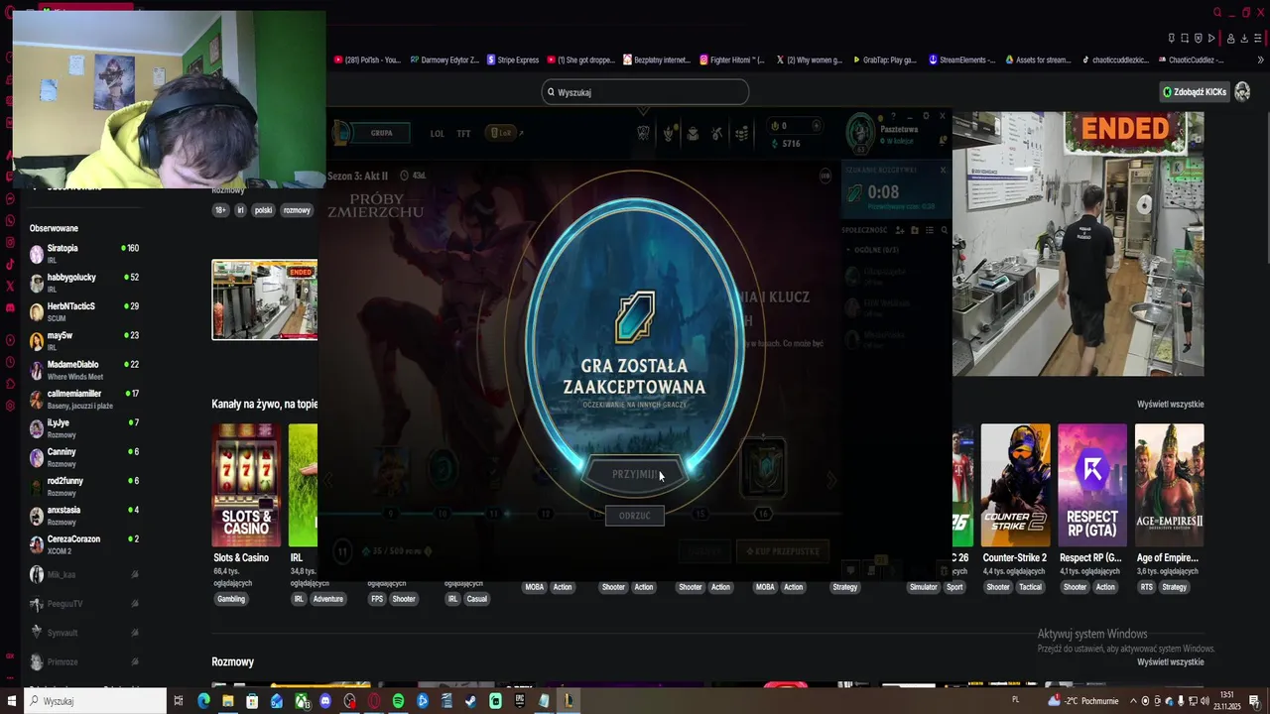Open Epic Games launcher from taskbar

tap(520, 701)
